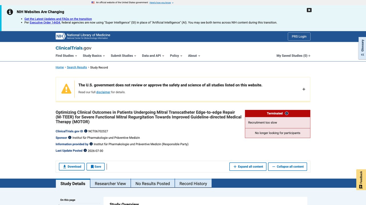Click info icon beside Information provided by

tap(91, 144)
